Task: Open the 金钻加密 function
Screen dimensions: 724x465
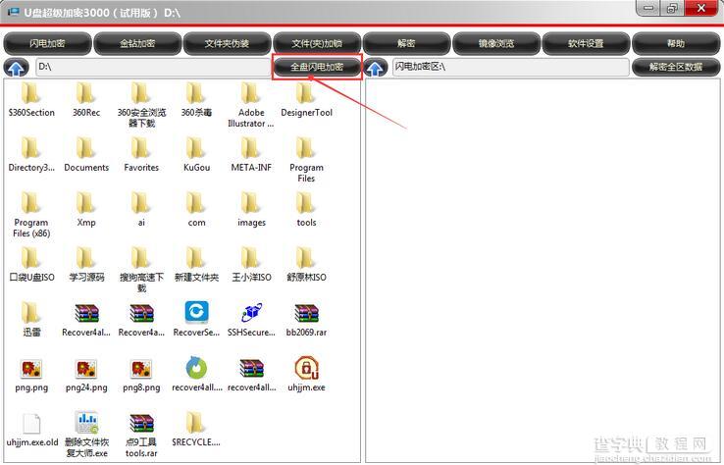Action: tap(137, 43)
